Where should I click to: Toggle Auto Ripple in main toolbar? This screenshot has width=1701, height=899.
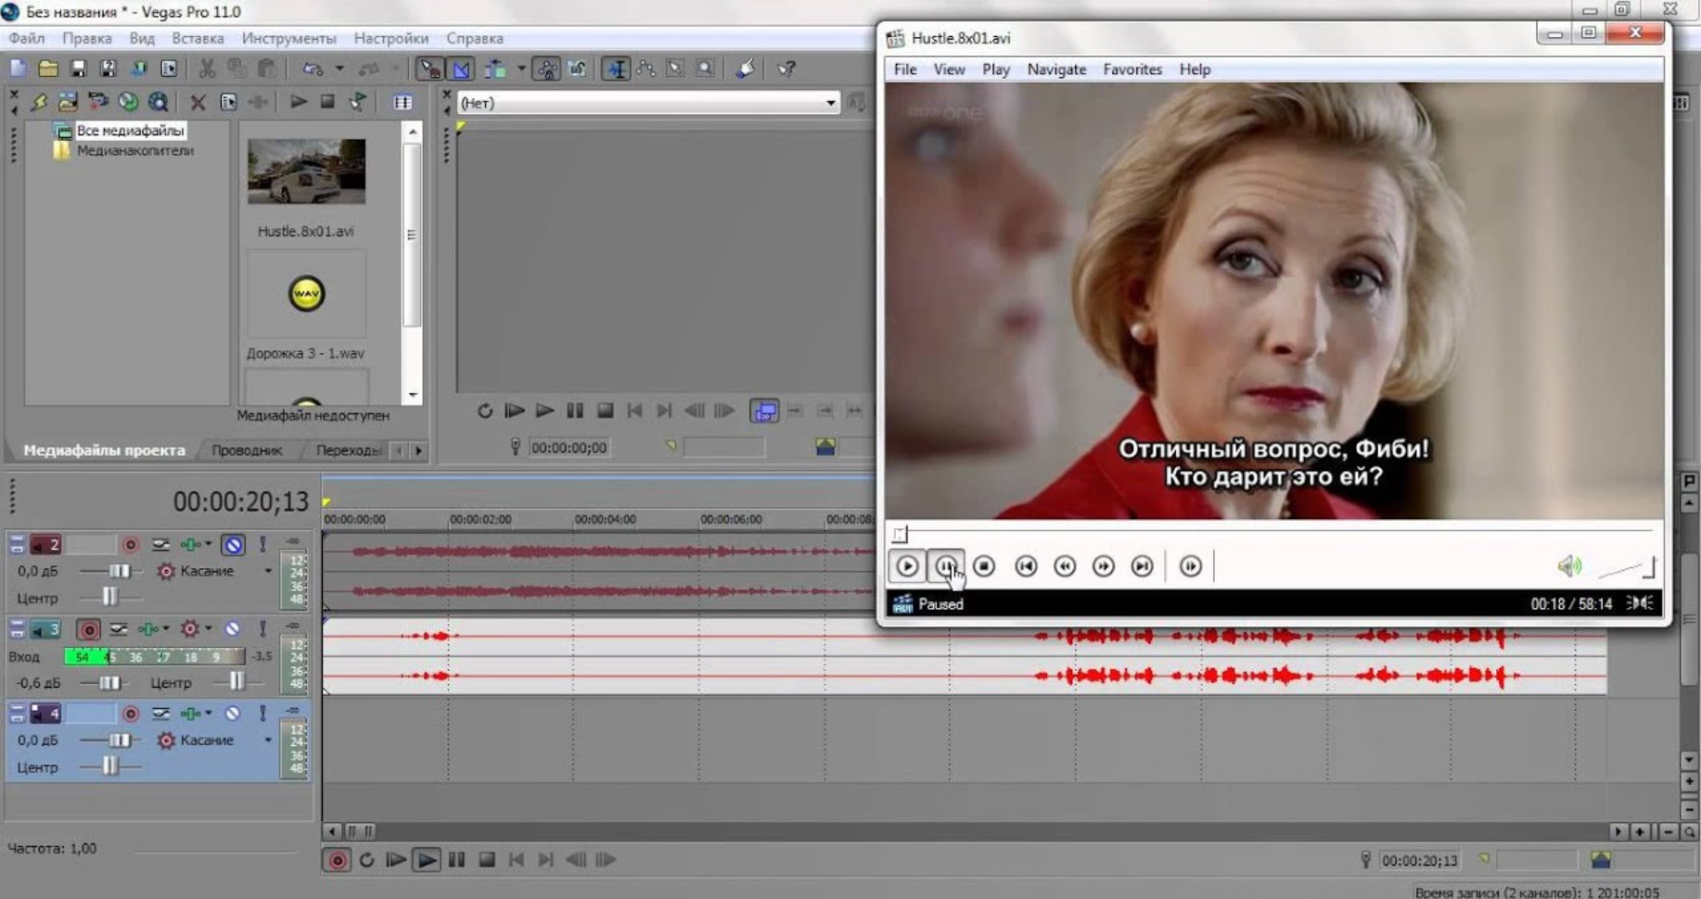pos(495,69)
